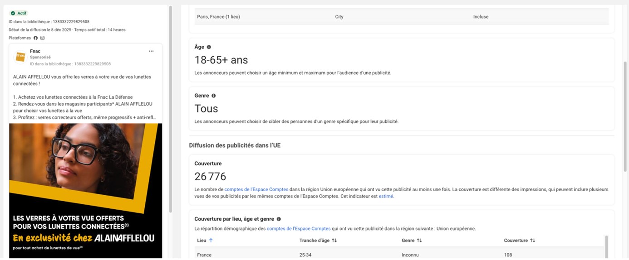Sort table by Tranche d'âge column
Viewport: 629px width, 260px height.
334,241
